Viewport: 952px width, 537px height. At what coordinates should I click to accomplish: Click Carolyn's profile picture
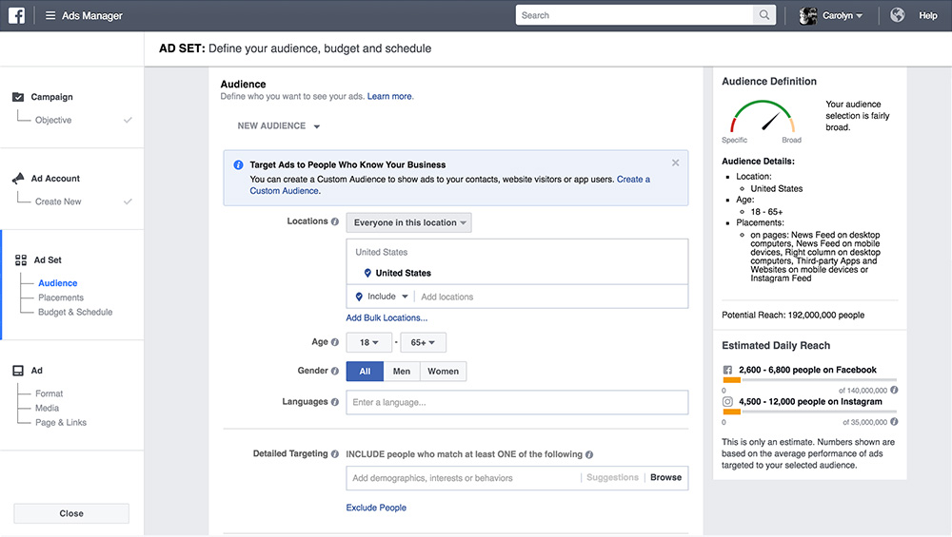[x=808, y=16]
